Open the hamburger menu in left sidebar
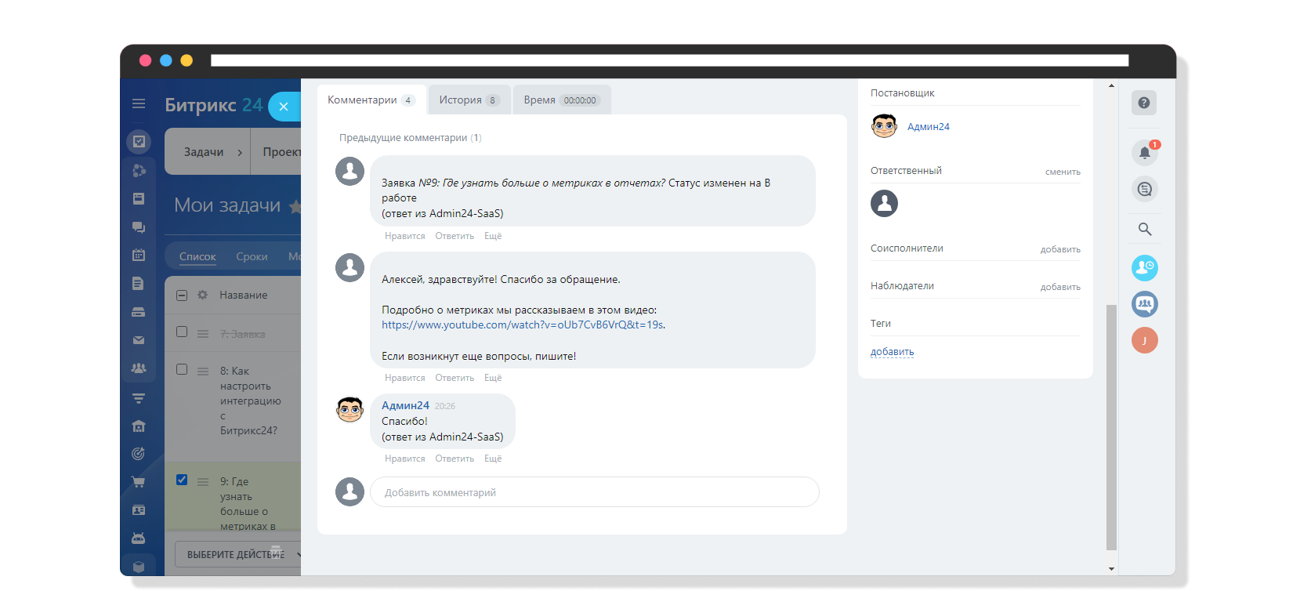Image resolution: width=1311 pixels, height=591 pixels. coord(139,103)
